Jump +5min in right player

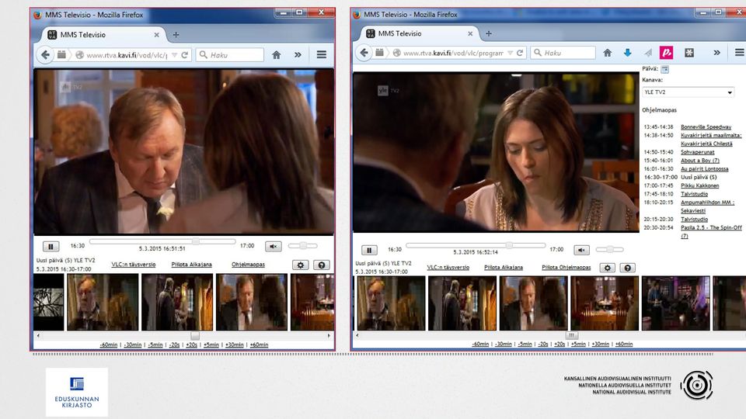coord(578,344)
